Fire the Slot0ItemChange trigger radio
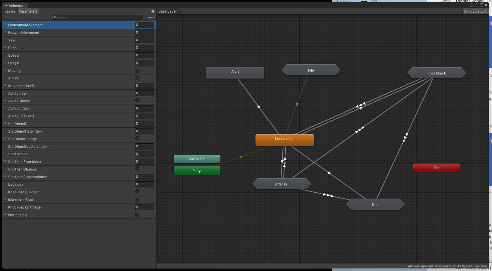This screenshot has height=271, width=492. click(x=137, y=138)
